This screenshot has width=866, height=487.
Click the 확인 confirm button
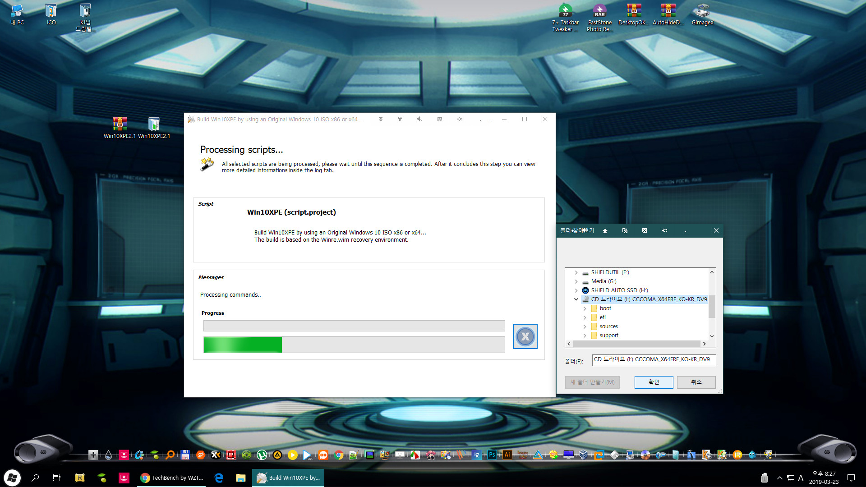coord(654,382)
